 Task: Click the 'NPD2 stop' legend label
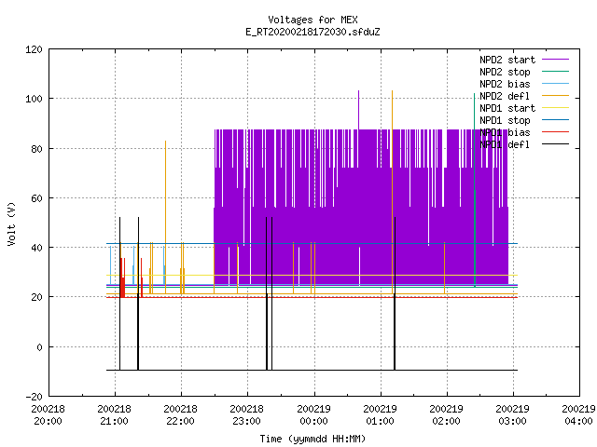(505, 72)
